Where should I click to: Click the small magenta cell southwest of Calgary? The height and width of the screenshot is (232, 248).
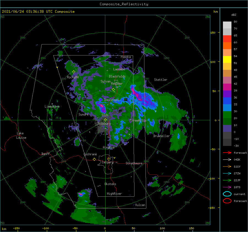(80, 194)
